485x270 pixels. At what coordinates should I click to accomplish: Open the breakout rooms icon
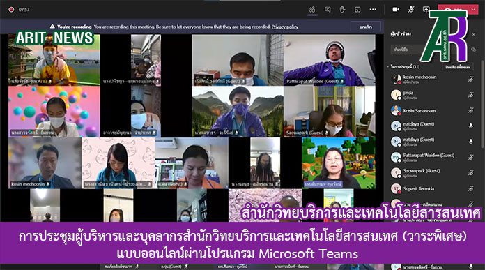[x=357, y=10]
